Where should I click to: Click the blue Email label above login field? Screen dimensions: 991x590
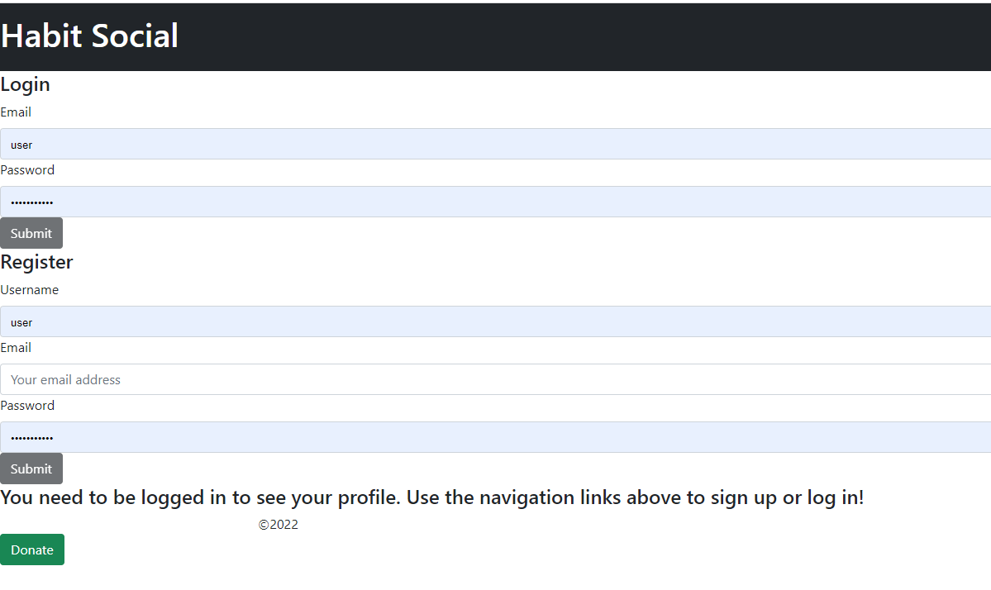click(16, 112)
